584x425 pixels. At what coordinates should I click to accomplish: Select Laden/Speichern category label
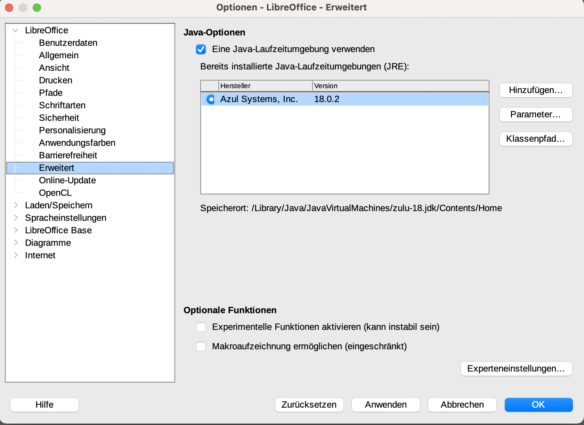[x=59, y=205]
